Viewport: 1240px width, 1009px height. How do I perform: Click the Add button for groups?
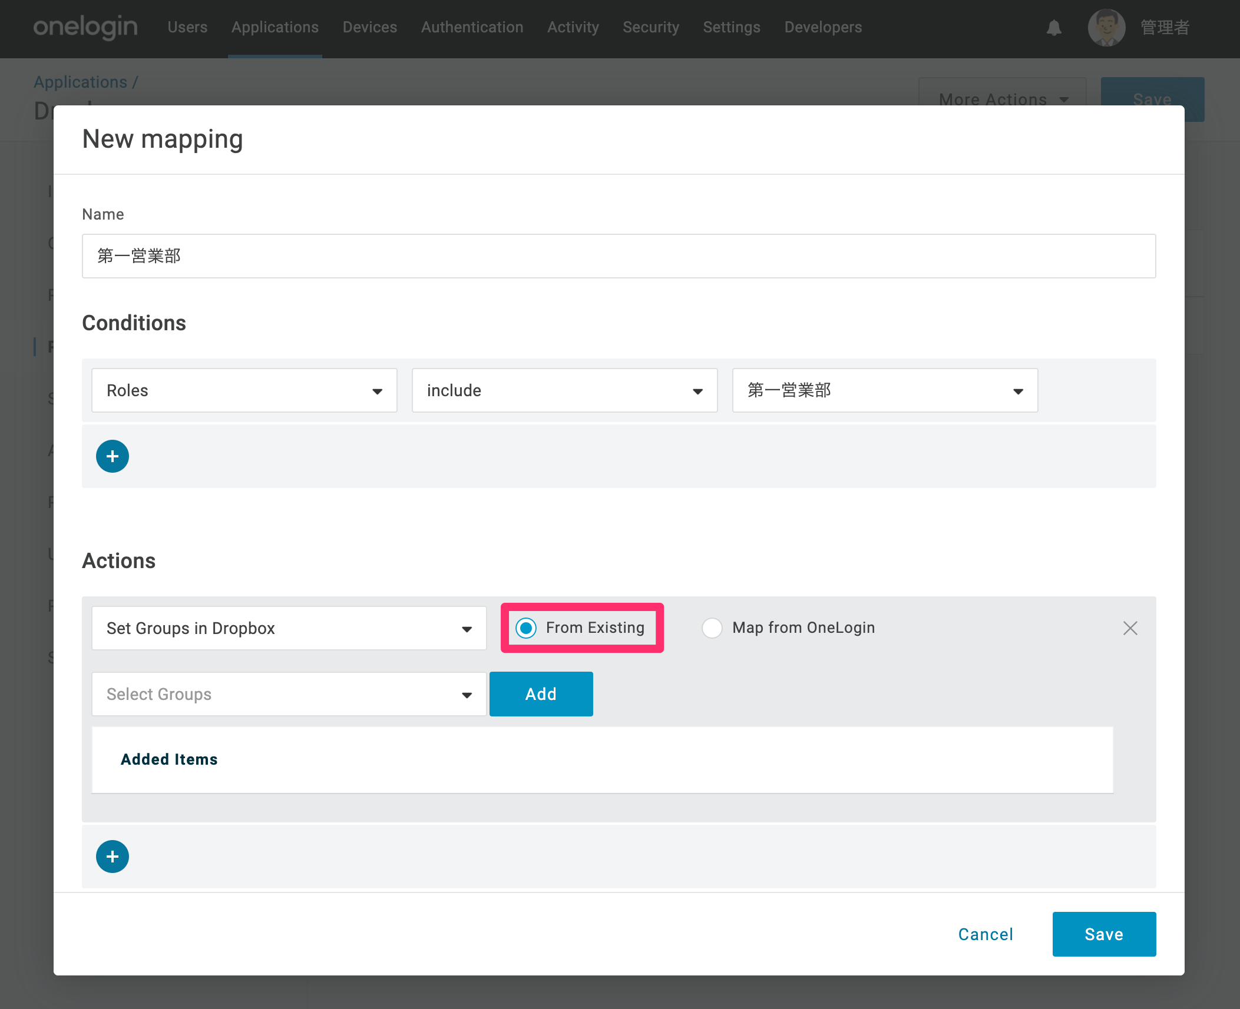pyautogui.click(x=541, y=694)
